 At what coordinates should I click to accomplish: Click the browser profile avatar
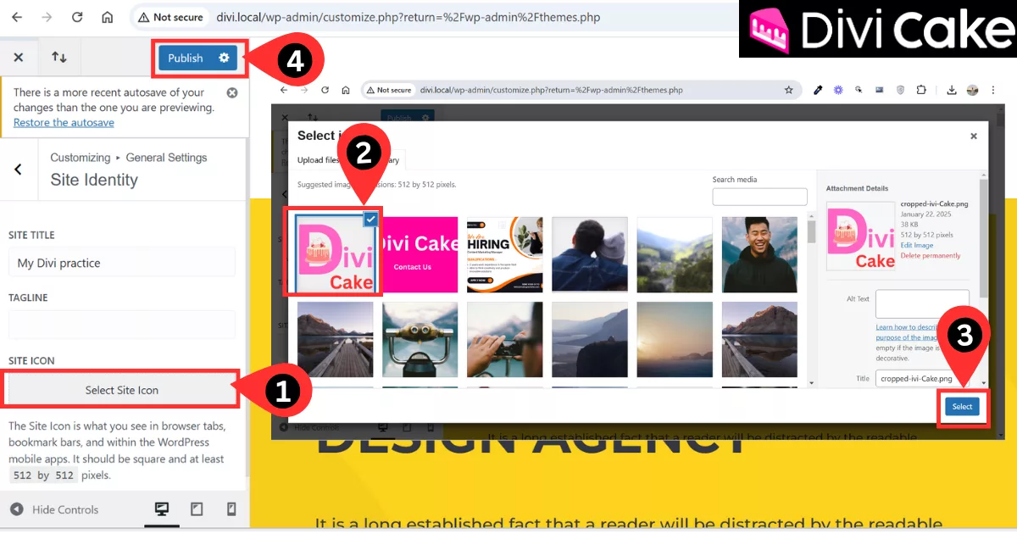[972, 90]
